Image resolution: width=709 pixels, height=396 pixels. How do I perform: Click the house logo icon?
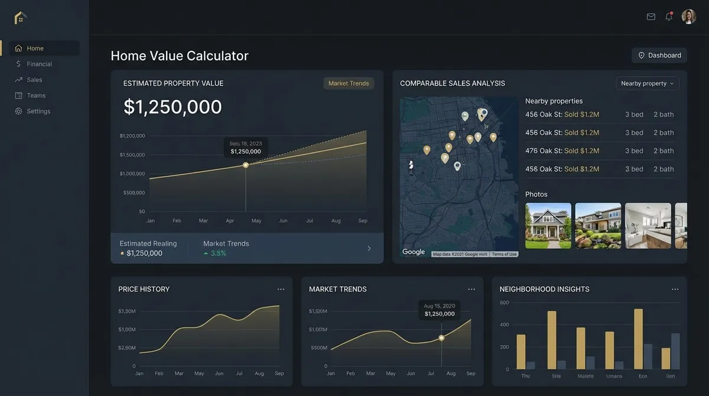[20, 18]
